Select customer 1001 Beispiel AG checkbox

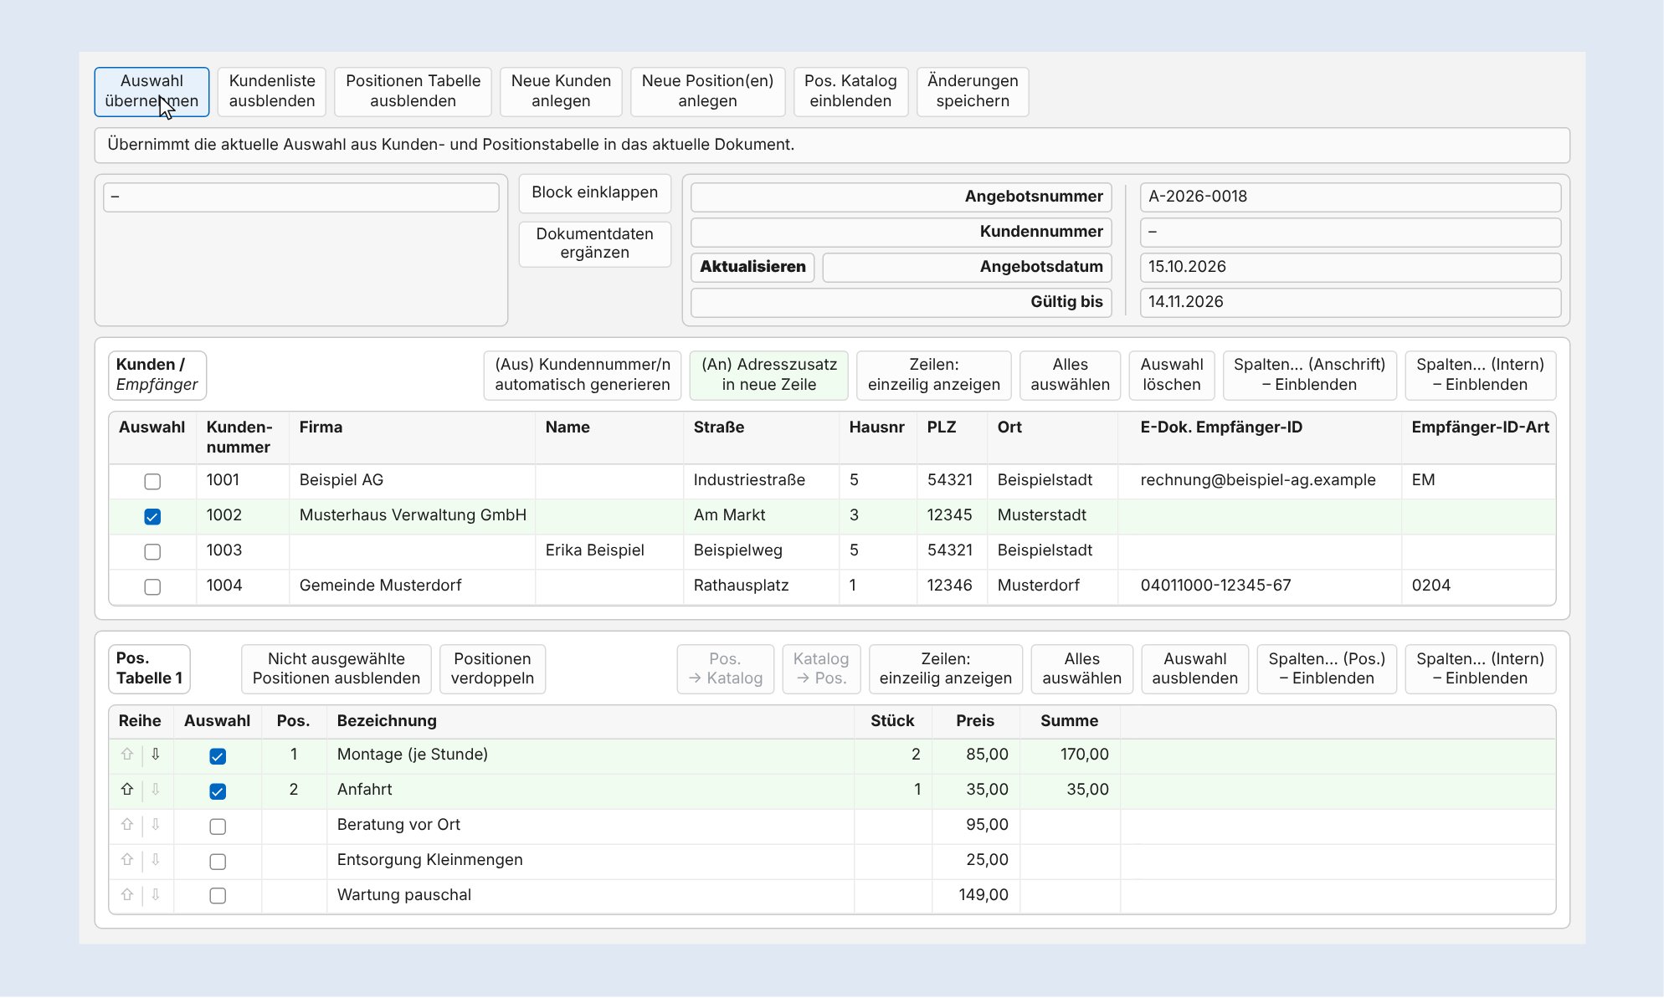pos(152,482)
